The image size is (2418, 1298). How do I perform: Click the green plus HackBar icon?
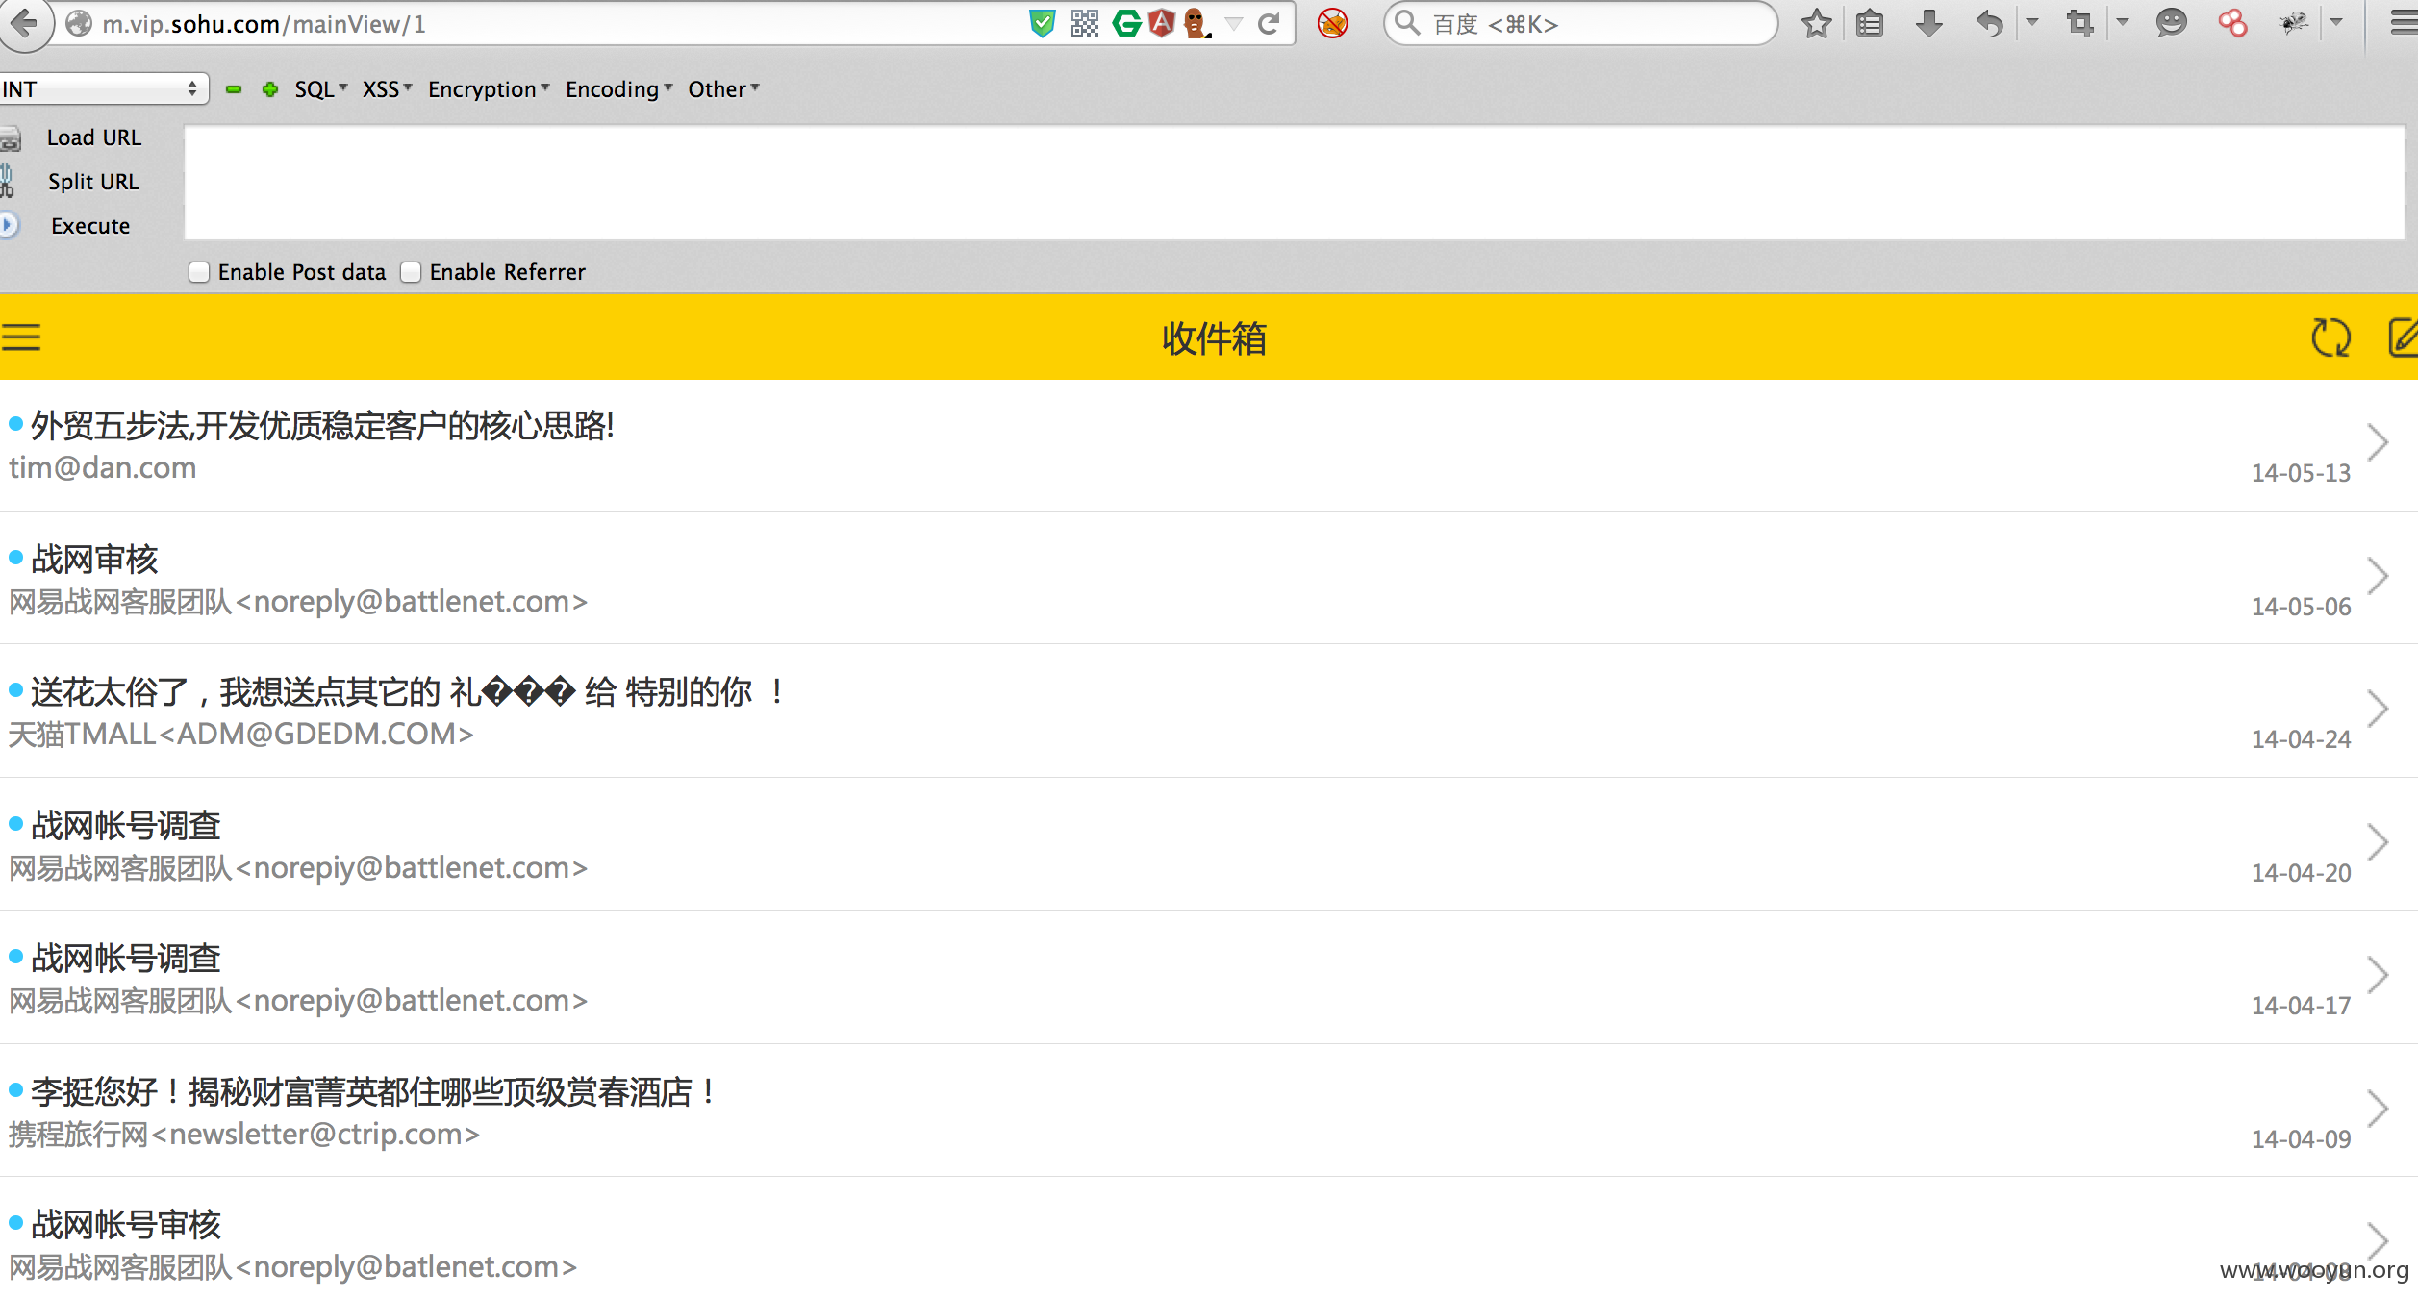click(270, 89)
